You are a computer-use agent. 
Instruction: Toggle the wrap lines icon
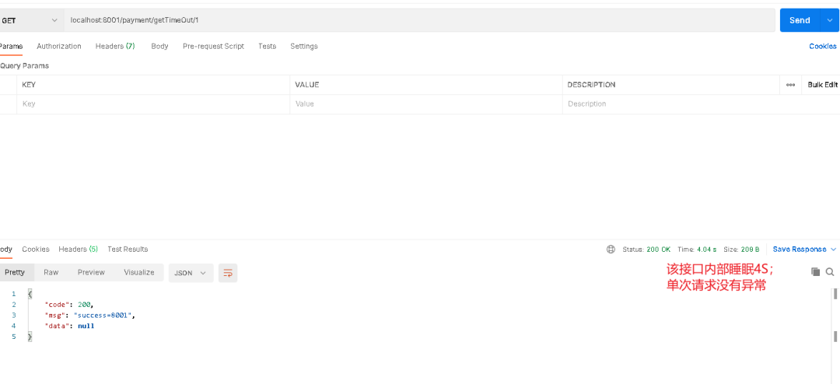coord(228,273)
